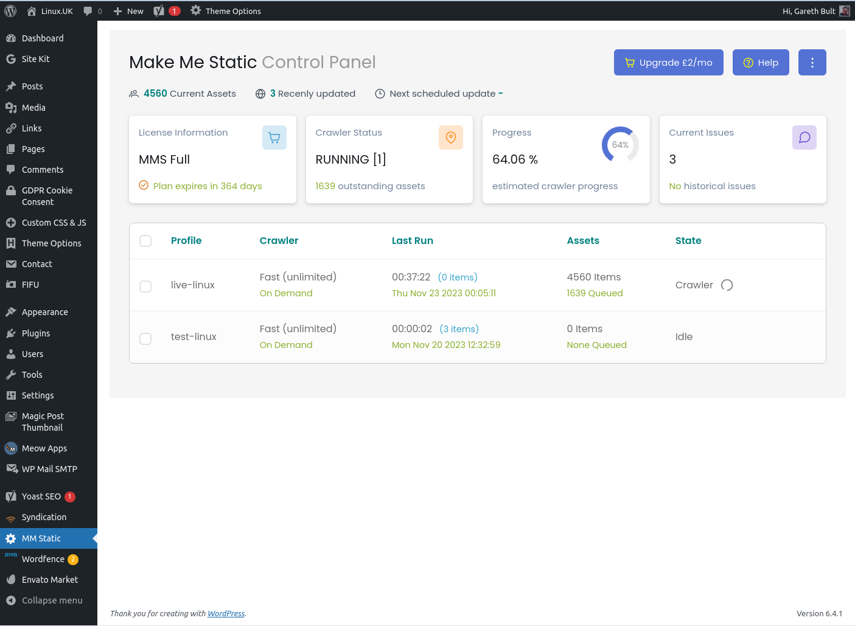Open the Hi, Gareth Bult account menu
Image resolution: width=855 pixels, height=626 pixels.
[x=816, y=11]
